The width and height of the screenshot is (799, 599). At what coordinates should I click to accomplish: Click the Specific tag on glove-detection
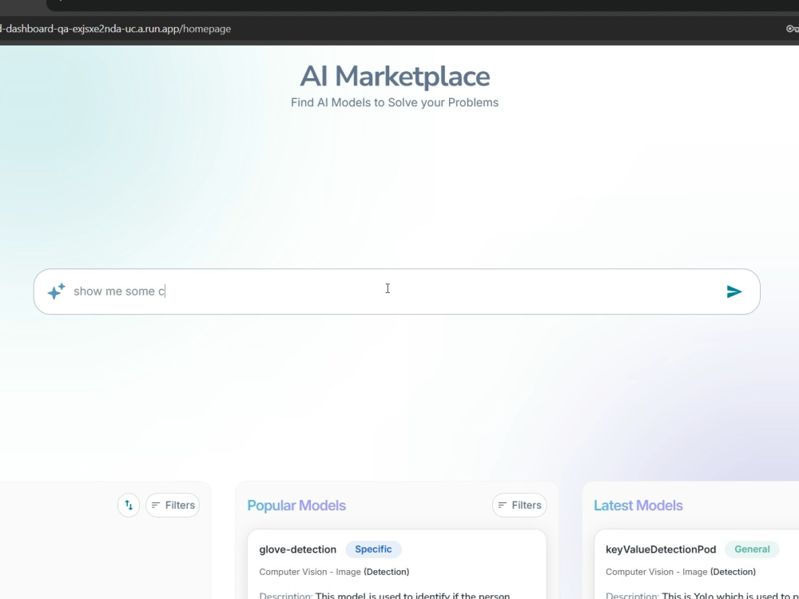(x=373, y=549)
